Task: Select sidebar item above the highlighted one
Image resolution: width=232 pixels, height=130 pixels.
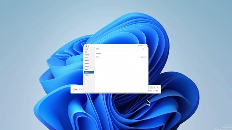Action: [86, 69]
